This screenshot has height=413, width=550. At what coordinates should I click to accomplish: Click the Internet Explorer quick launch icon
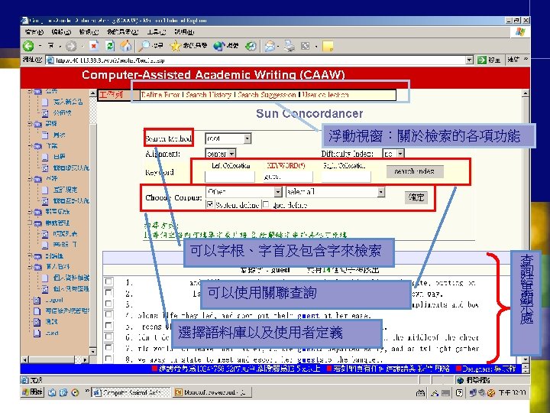pos(63,392)
